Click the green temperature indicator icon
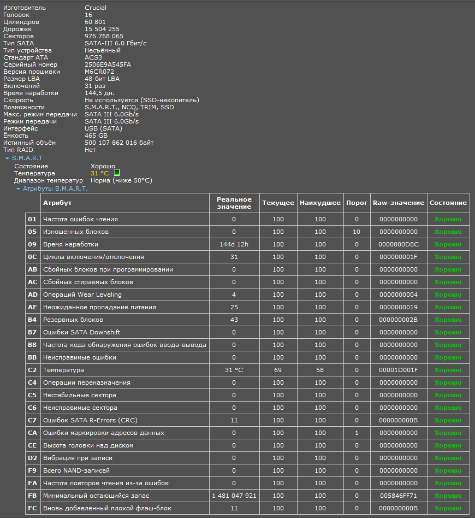The height and width of the screenshot is (518, 475). [117, 173]
